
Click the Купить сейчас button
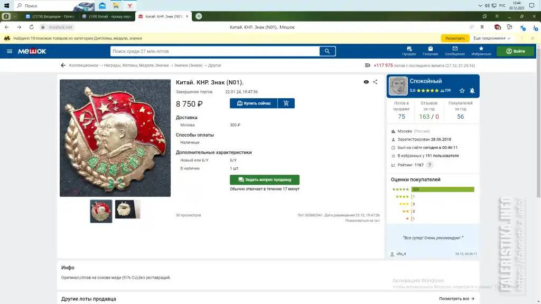pos(254,103)
